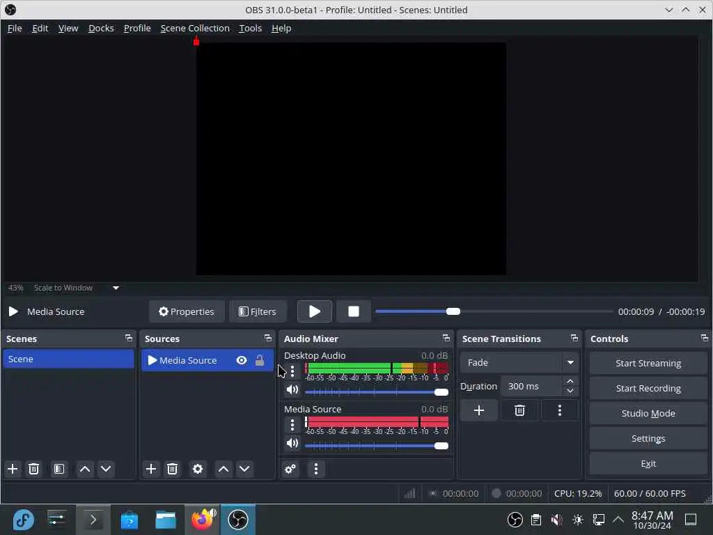Open the Edit menu
Viewport: 713px width, 535px height.
click(40, 28)
